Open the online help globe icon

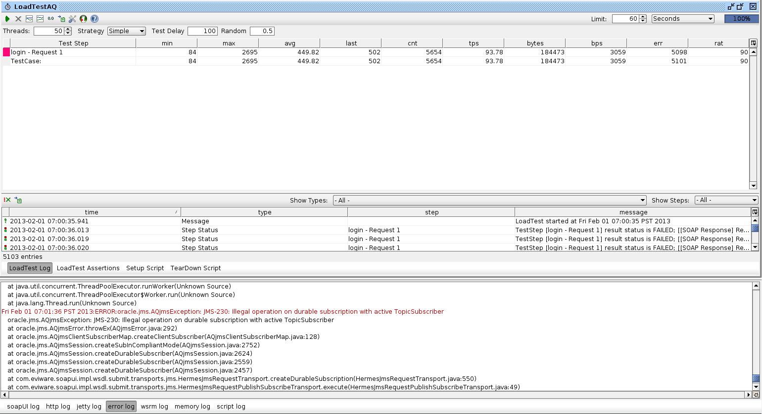coord(83,19)
